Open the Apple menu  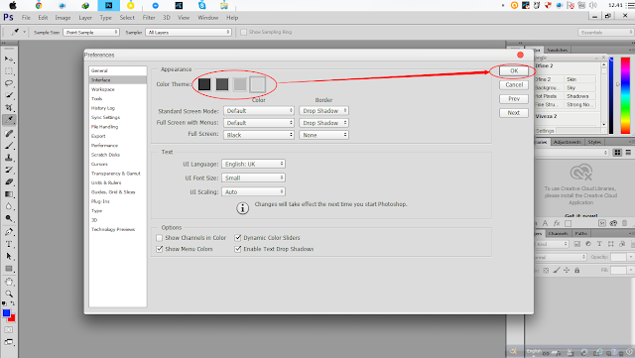(13, 5)
